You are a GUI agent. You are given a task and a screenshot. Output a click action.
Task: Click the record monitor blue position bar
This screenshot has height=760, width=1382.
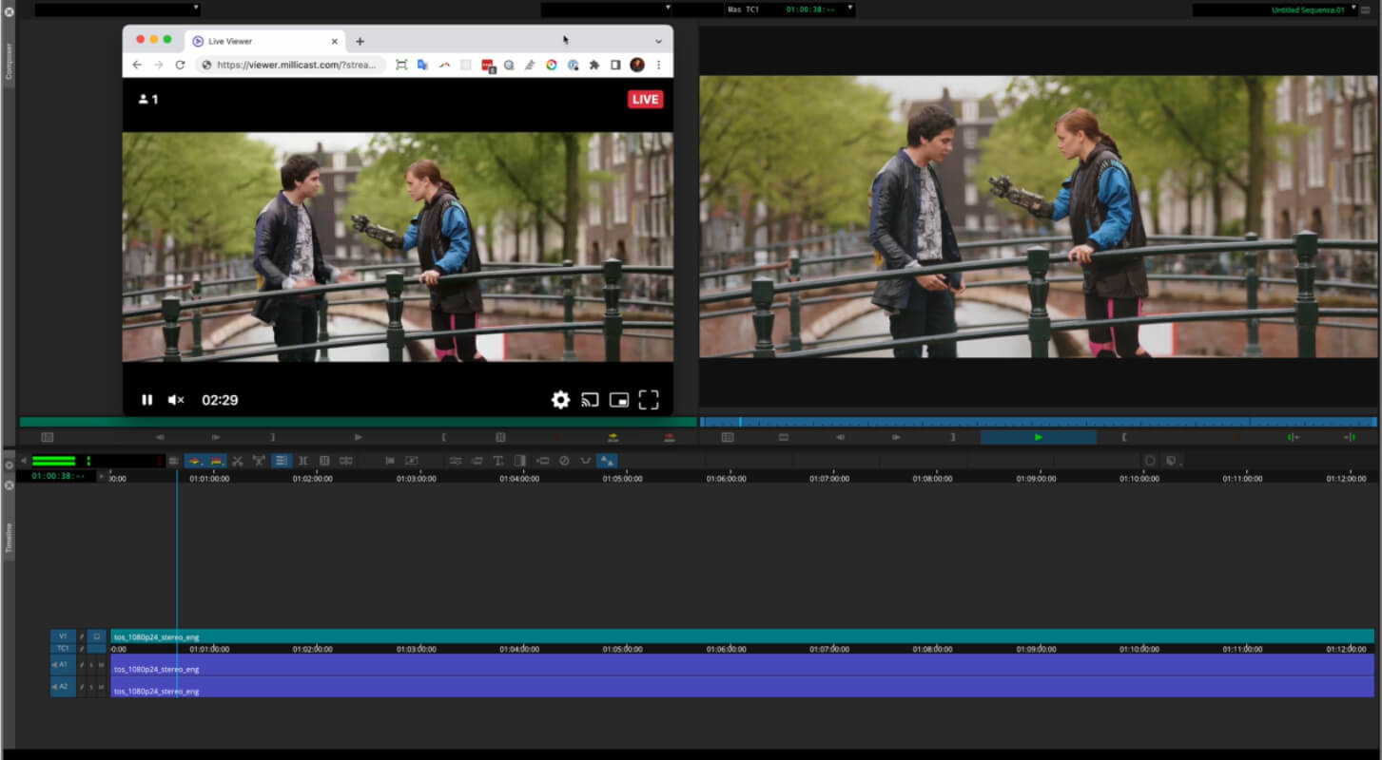1039,422
